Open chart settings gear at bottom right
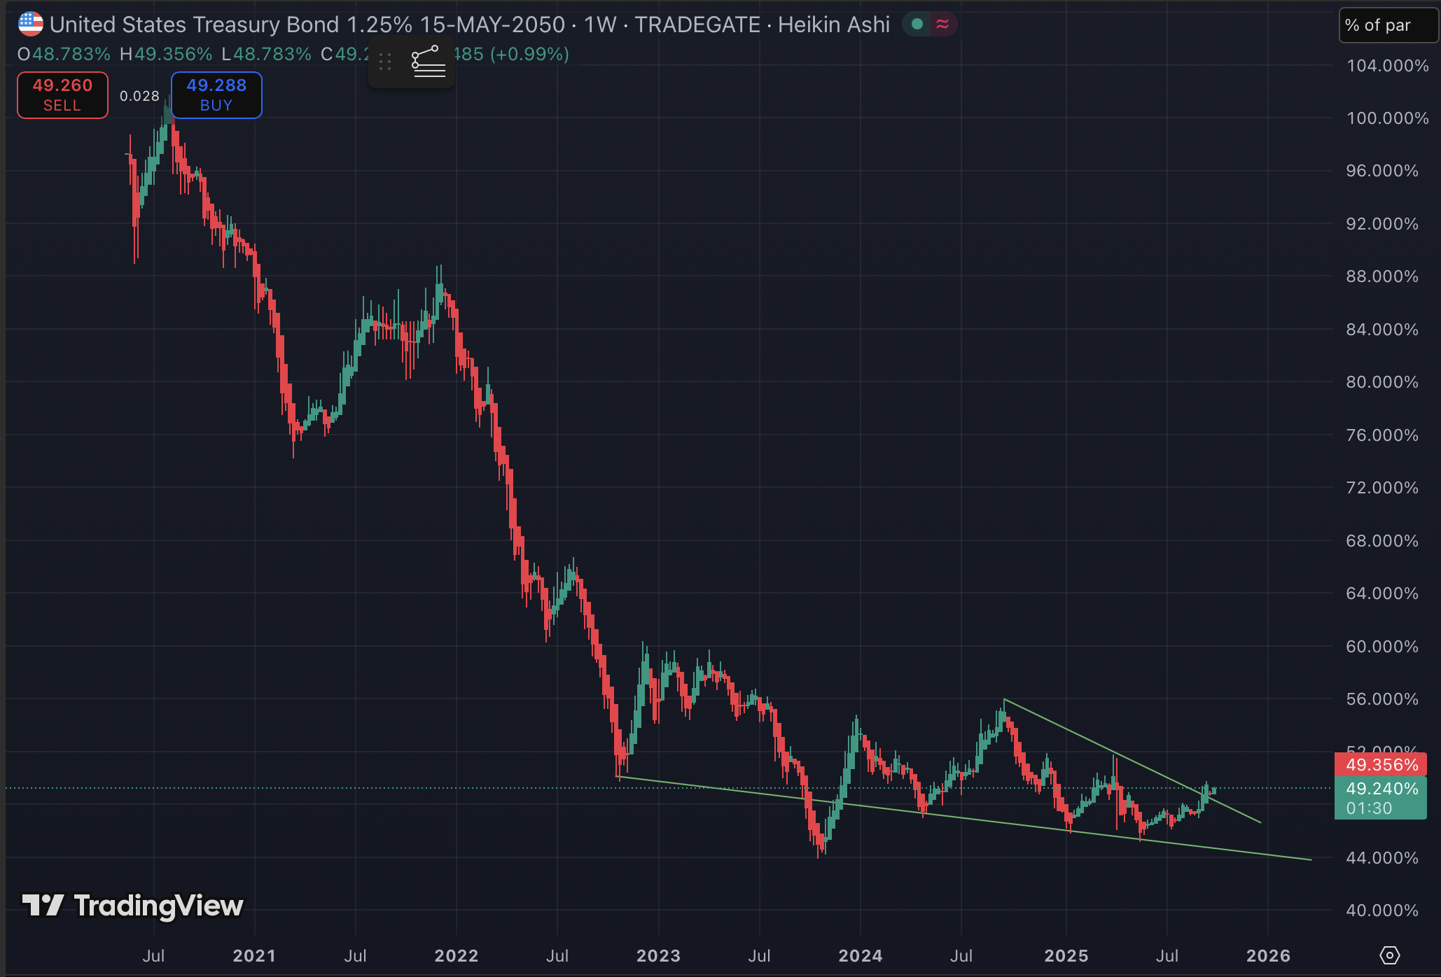This screenshot has height=977, width=1441. click(1389, 955)
